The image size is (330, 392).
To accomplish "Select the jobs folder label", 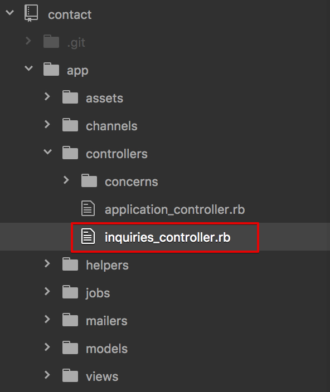I will [98, 293].
